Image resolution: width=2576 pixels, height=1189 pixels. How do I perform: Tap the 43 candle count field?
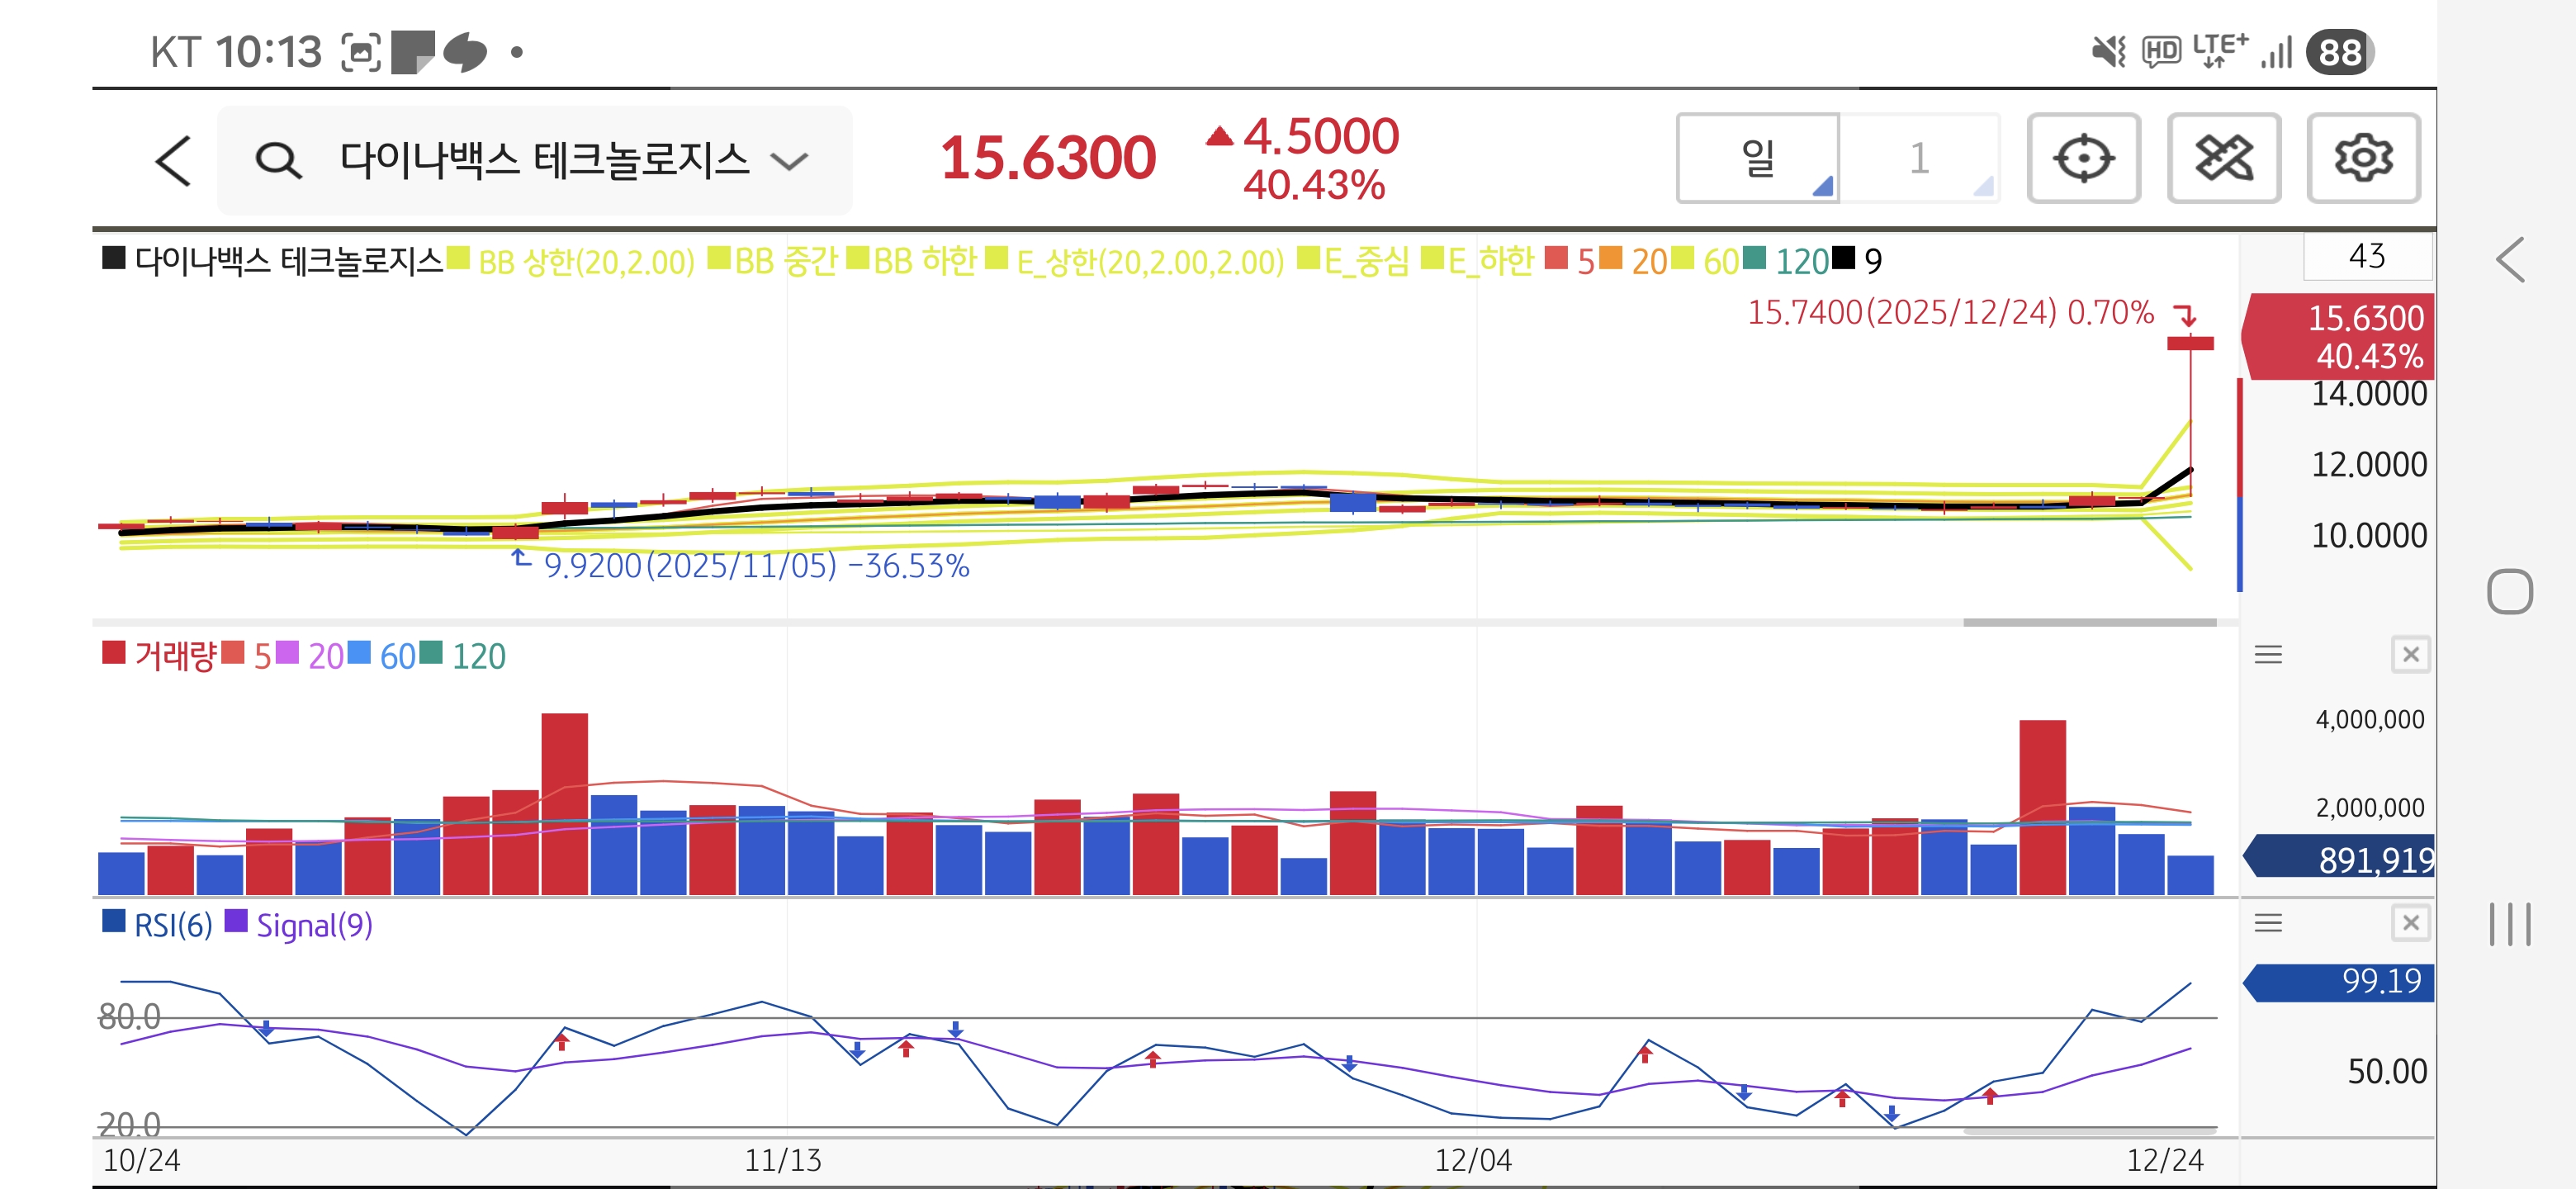pyautogui.click(x=2366, y=257)
